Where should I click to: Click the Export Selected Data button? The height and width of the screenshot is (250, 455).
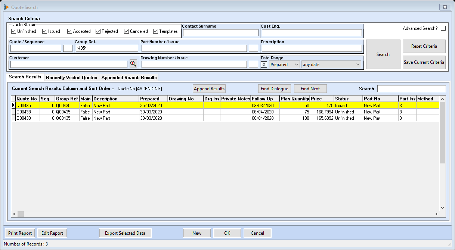coord(125,233)
